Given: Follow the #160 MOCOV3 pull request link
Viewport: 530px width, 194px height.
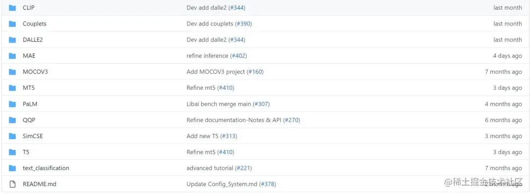Looking at the screenshot, I should tap(255, 72).
